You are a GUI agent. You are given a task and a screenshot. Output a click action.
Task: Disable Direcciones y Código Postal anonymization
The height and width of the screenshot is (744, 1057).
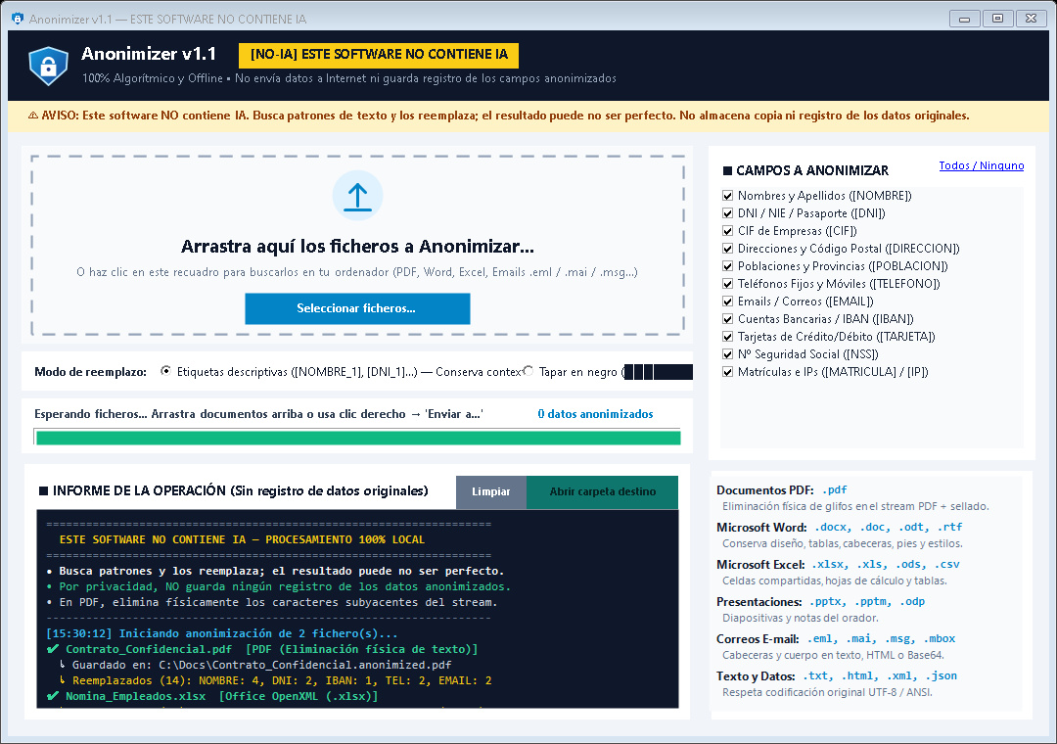[x=727, y=249]
